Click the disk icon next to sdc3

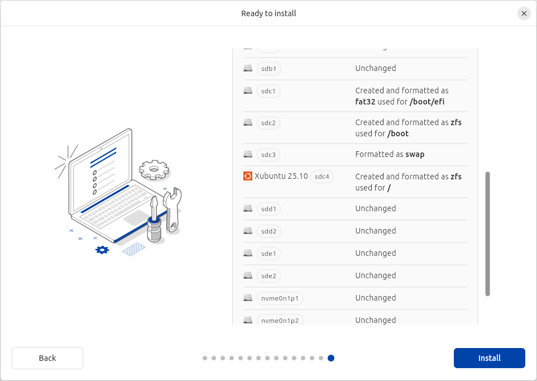(248, 154)
